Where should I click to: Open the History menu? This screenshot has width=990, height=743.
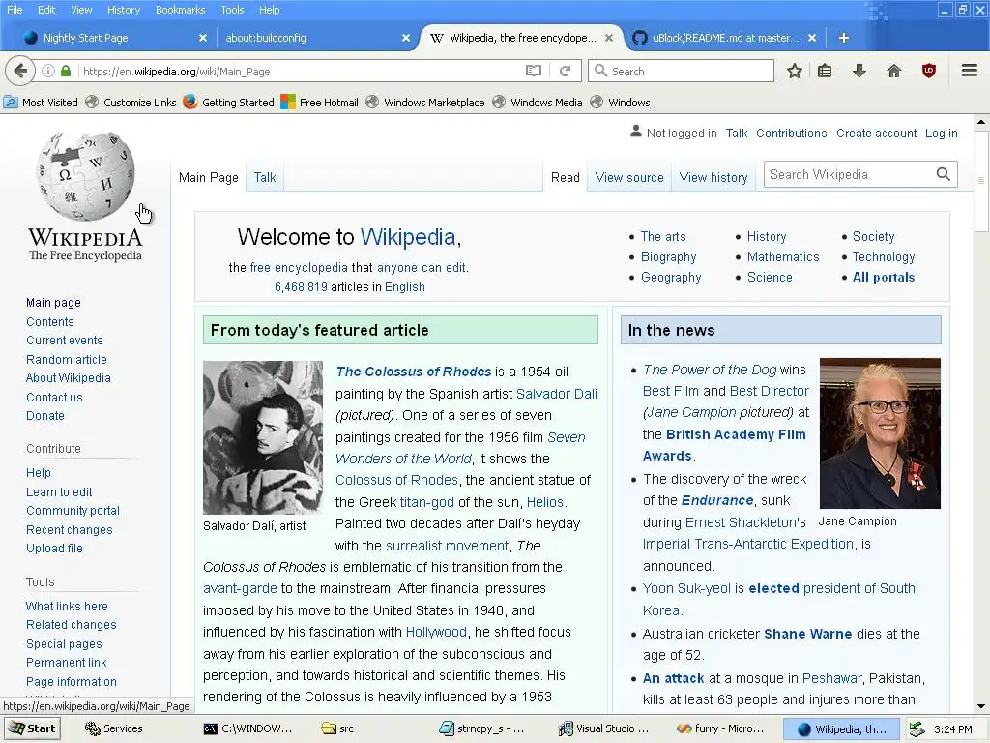tap(123, 10)
